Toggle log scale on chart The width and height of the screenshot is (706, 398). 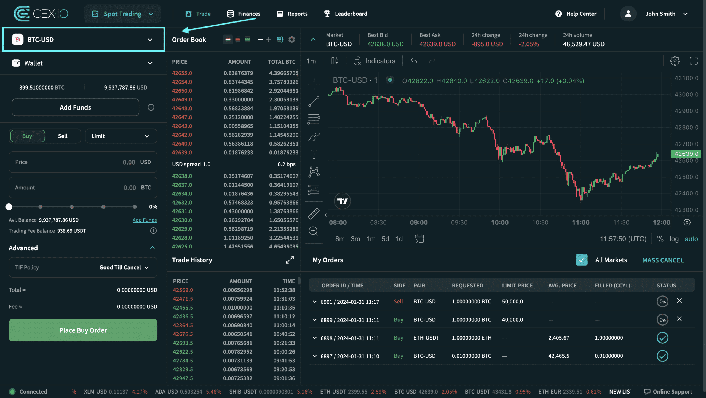674,239
